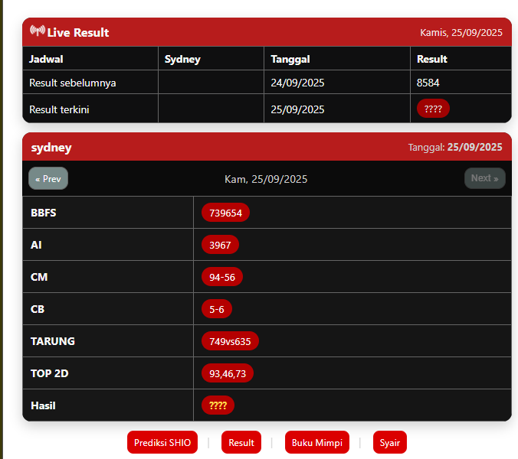
Task: Select the CB badge 5-6
Action: click(x=217, y=309)
